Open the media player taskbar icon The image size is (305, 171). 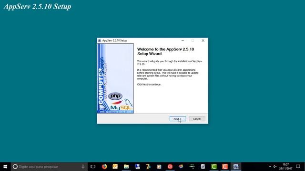(x=159, y=167)
